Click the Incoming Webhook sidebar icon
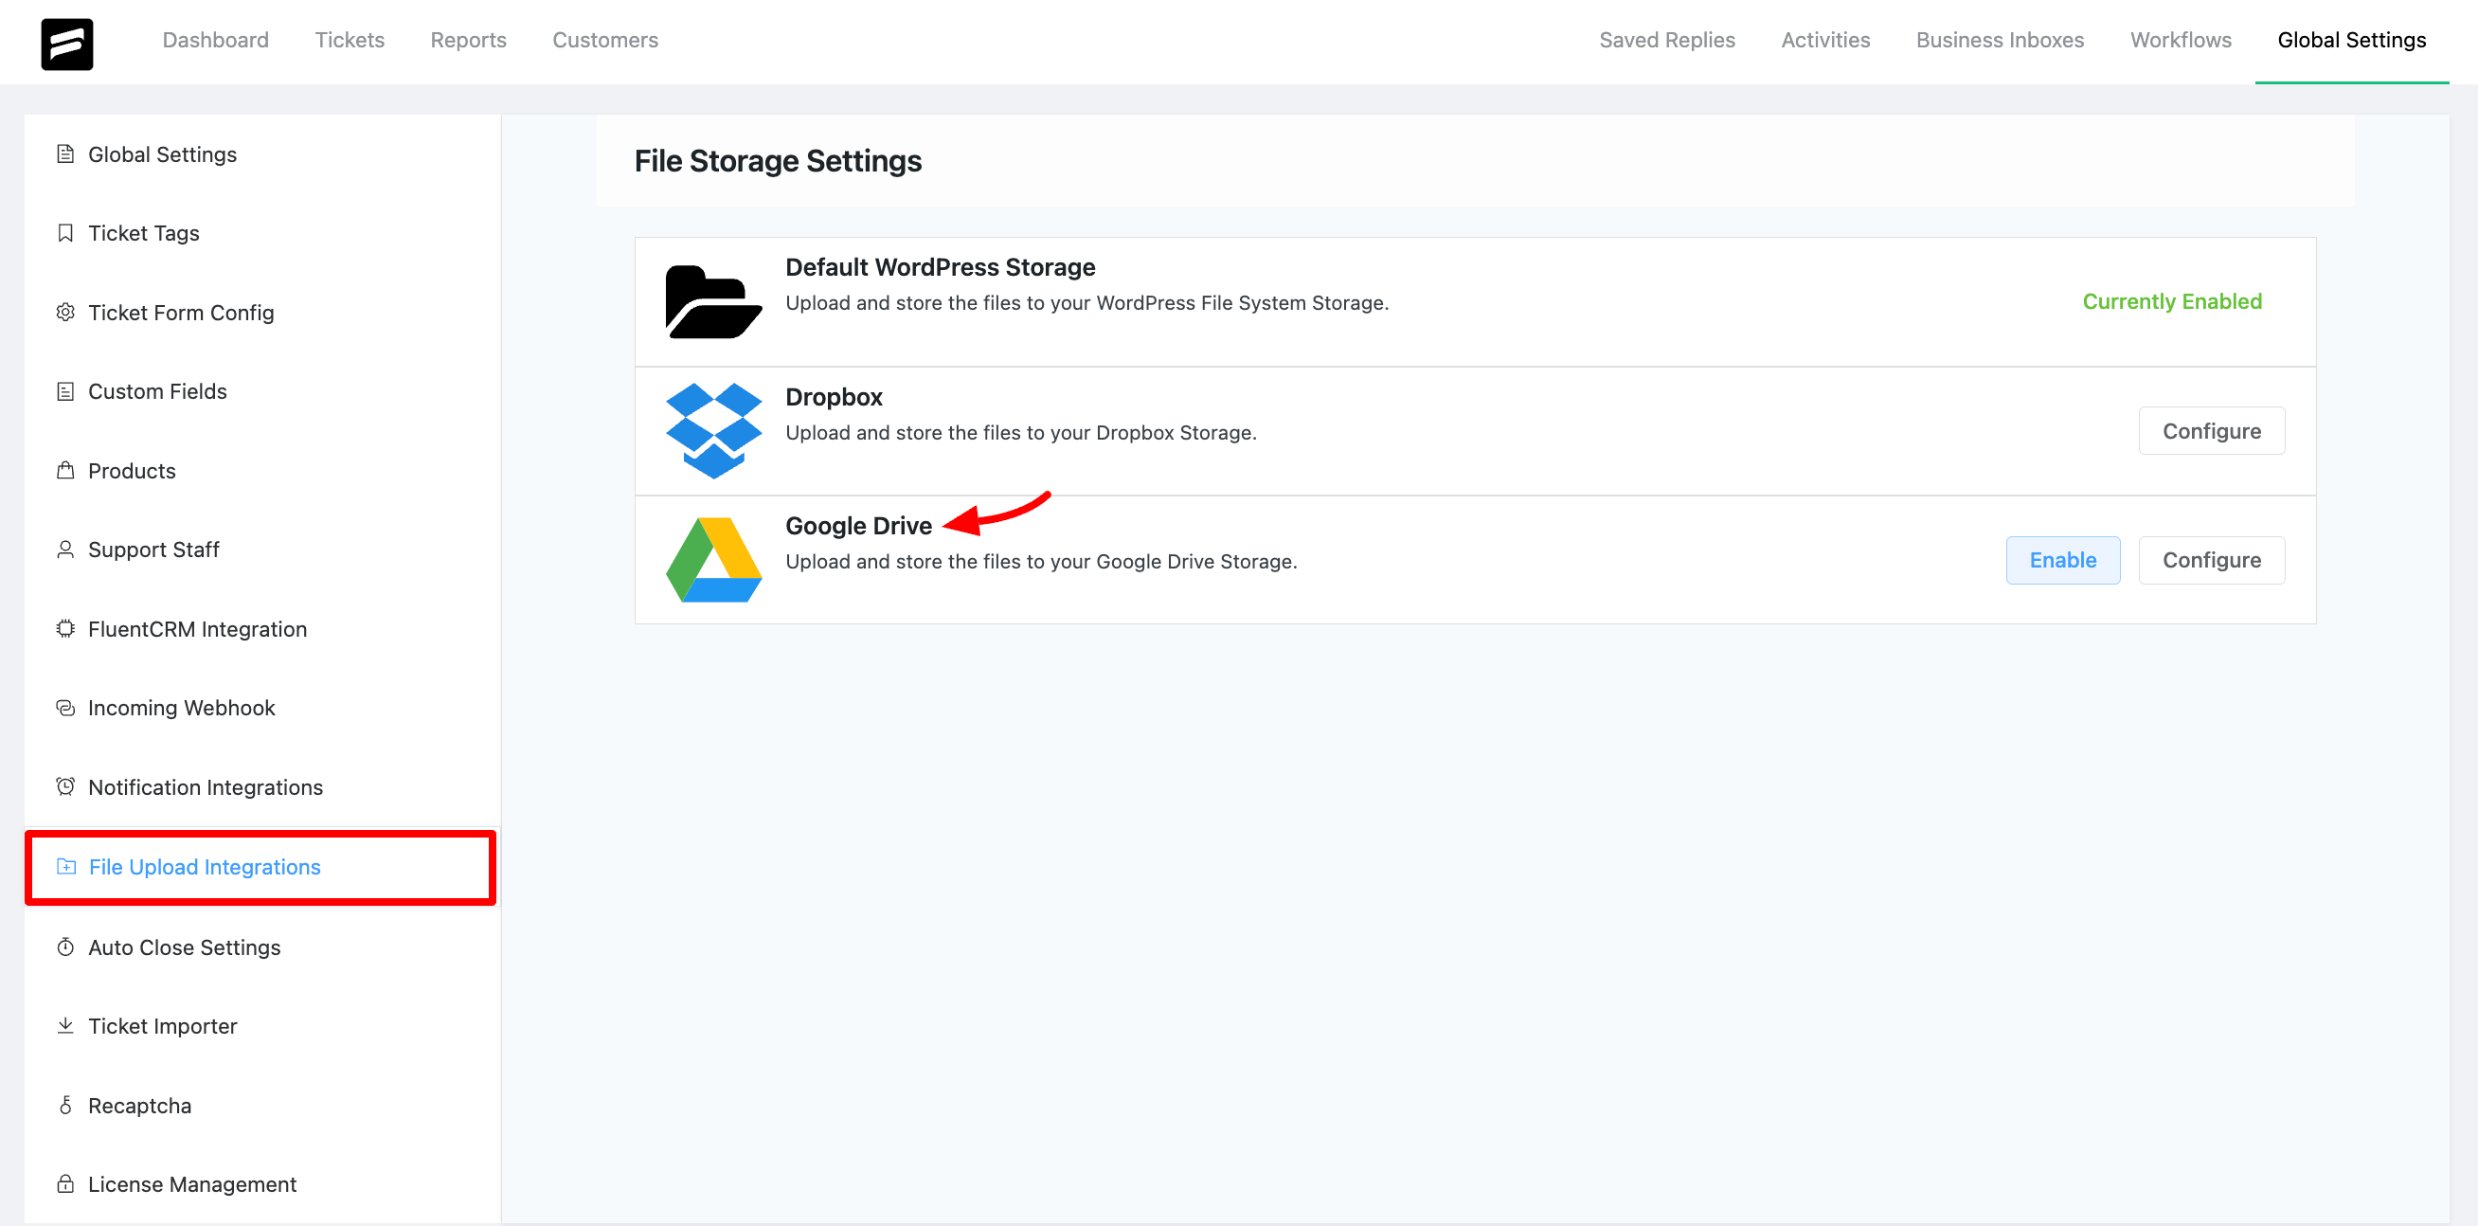This screenshot has height=1226, width=2478. tap(68, 708)
